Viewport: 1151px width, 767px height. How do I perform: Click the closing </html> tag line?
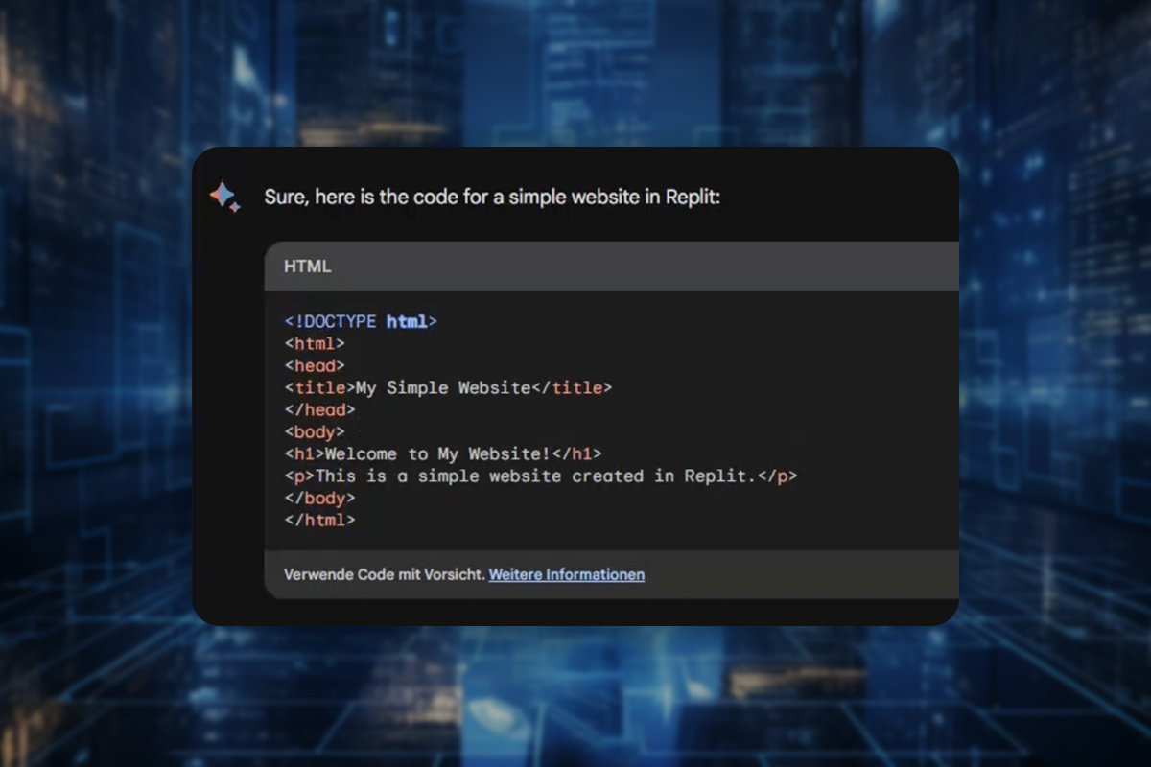click(319, 520)
